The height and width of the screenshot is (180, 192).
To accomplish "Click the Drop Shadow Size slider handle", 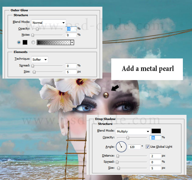I will (x=119, y=168).
